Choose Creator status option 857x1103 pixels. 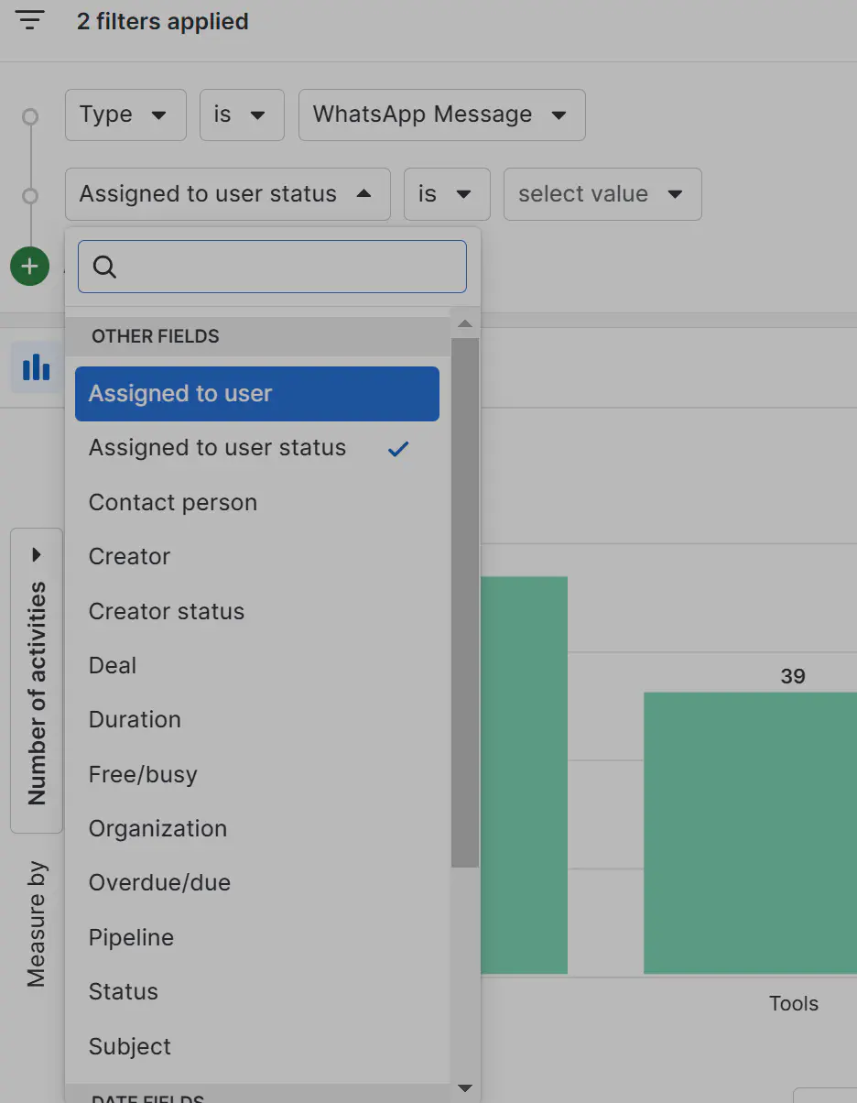[x=257, y=611]
